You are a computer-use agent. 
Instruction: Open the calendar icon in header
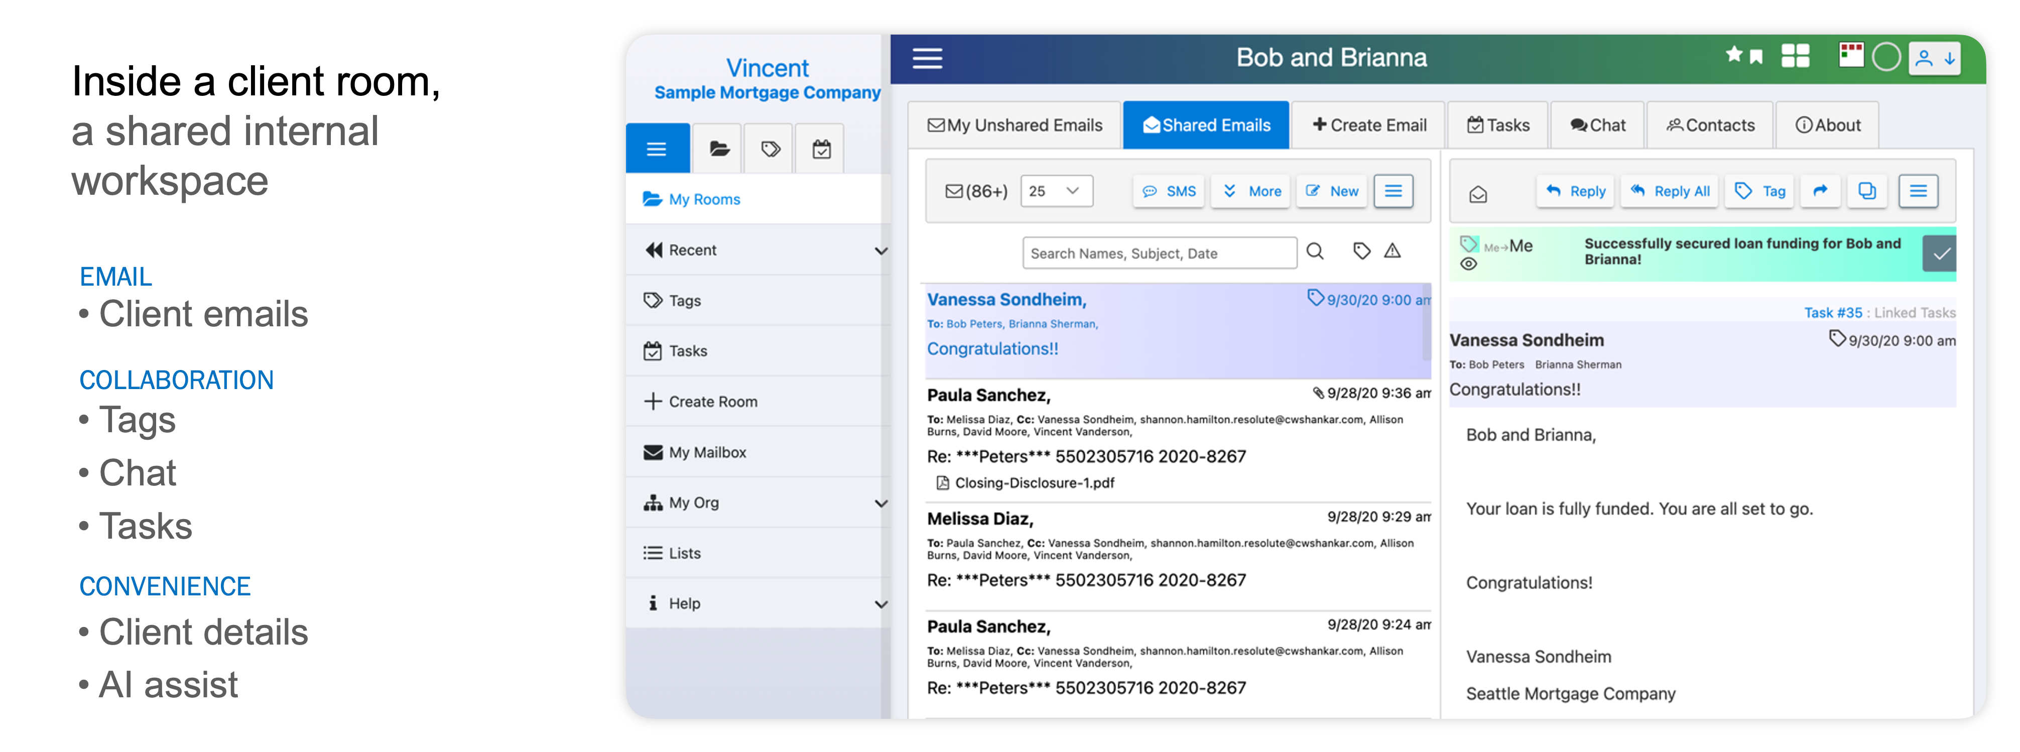tap(1851, 55)
